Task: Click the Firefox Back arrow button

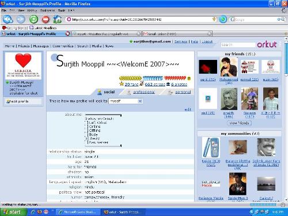Action: [7, 19]
